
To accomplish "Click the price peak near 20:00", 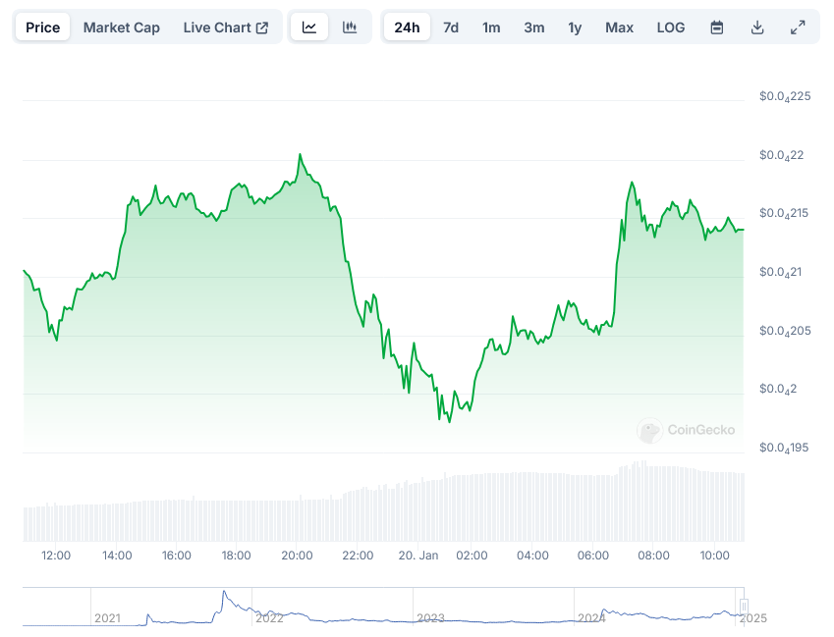I will 300,155.
